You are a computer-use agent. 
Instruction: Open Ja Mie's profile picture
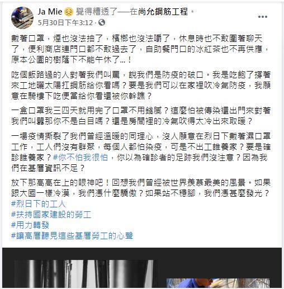click(x=22, y=18)
